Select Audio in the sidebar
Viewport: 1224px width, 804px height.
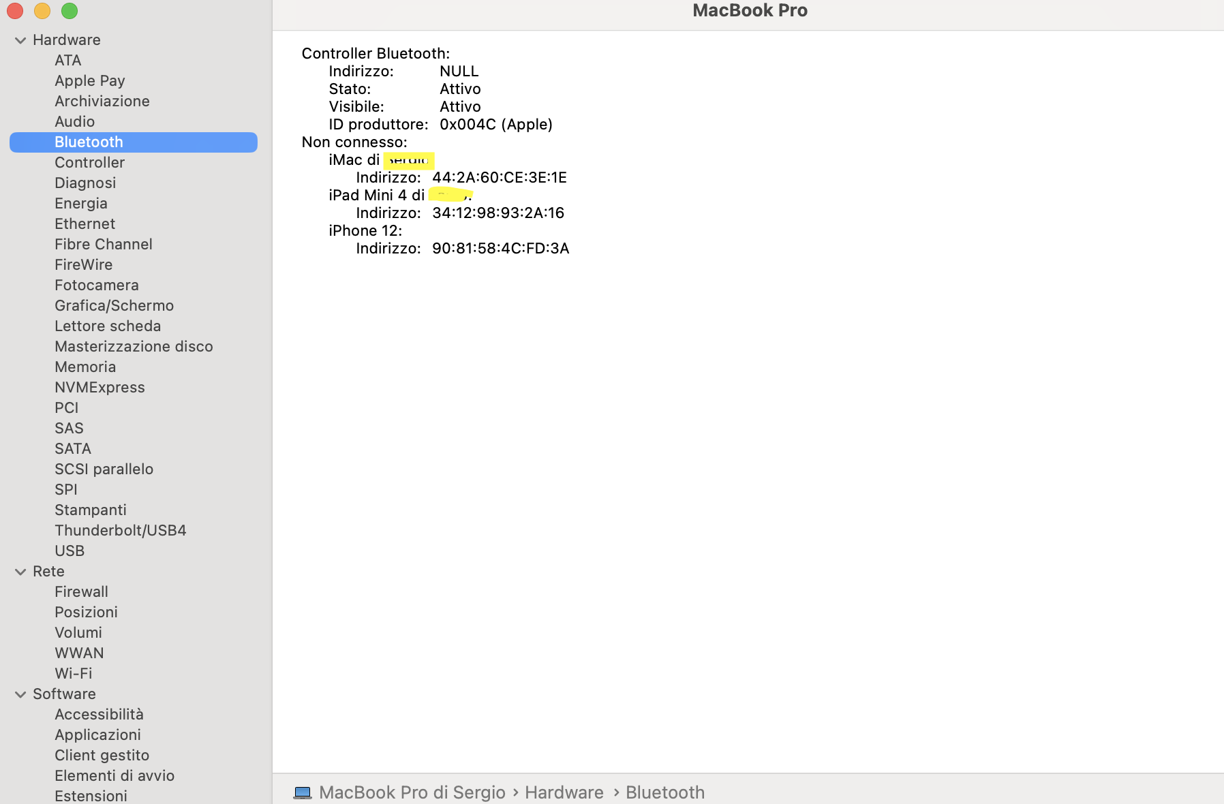tap(75, 122)
